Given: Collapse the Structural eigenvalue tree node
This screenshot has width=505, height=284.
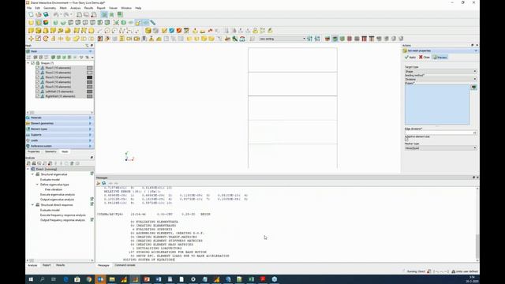Looking at the screenshot, I should click(x=32, y=174).
